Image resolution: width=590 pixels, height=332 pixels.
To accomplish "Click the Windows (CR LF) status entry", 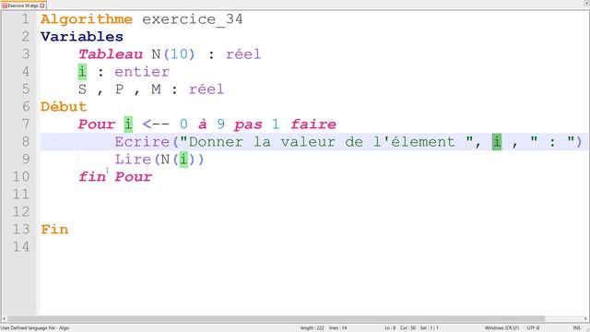I will (501, 328).
